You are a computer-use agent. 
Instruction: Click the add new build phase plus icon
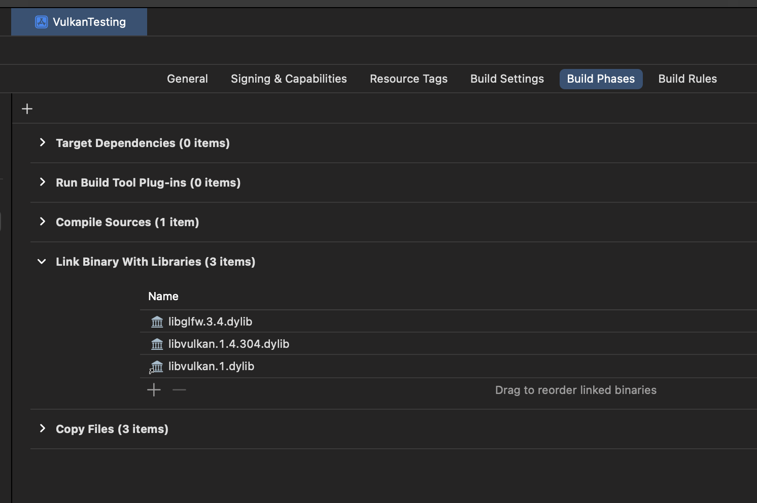(27, 109)
